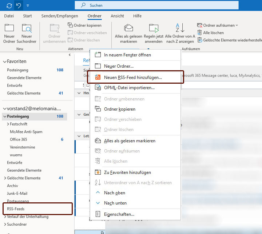The image size is (262, 234).
Task: Choose OPML-Datei importieren...
Action: (x=135, y=88)
